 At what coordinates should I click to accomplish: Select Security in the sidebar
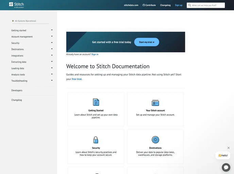click(15, 43)
